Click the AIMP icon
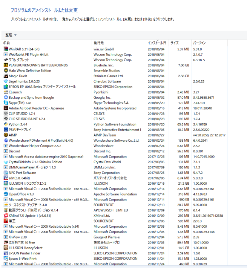Image resolution: width=247 pixels, height=268 pixels. pos(6,135)
